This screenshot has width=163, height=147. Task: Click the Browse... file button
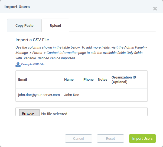point(29,113)
